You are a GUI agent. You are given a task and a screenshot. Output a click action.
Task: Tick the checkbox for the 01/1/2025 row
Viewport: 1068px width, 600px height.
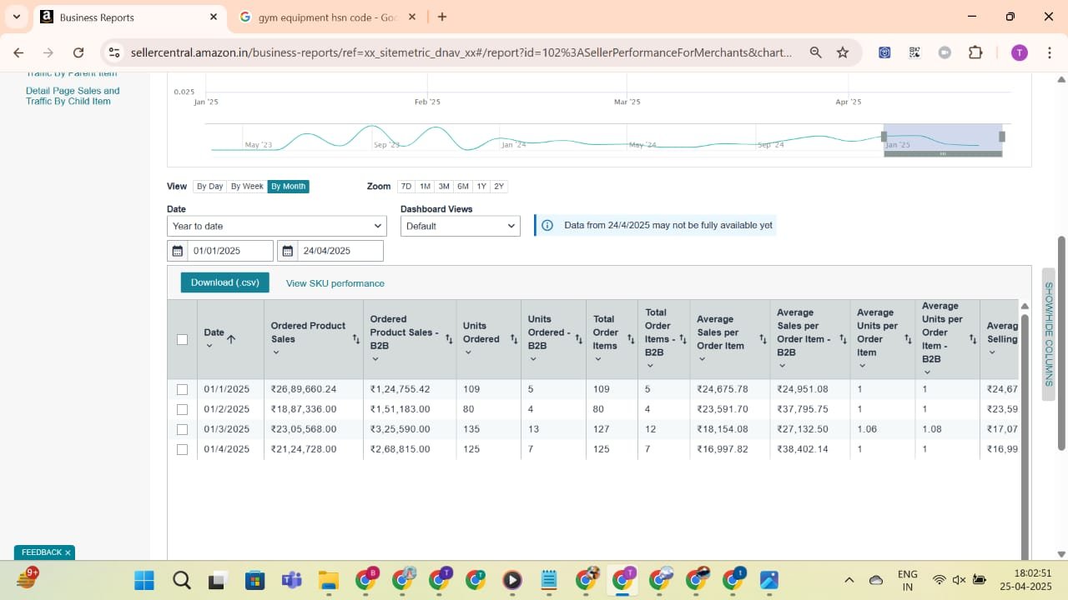[x=183, y=389]
